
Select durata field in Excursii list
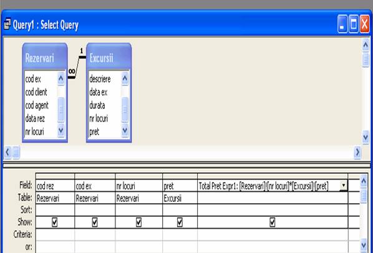pyautogui.click(x=97, y=105)
